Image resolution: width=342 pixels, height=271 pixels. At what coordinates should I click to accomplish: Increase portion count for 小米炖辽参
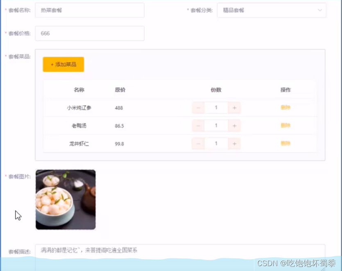tap(233, 107)
